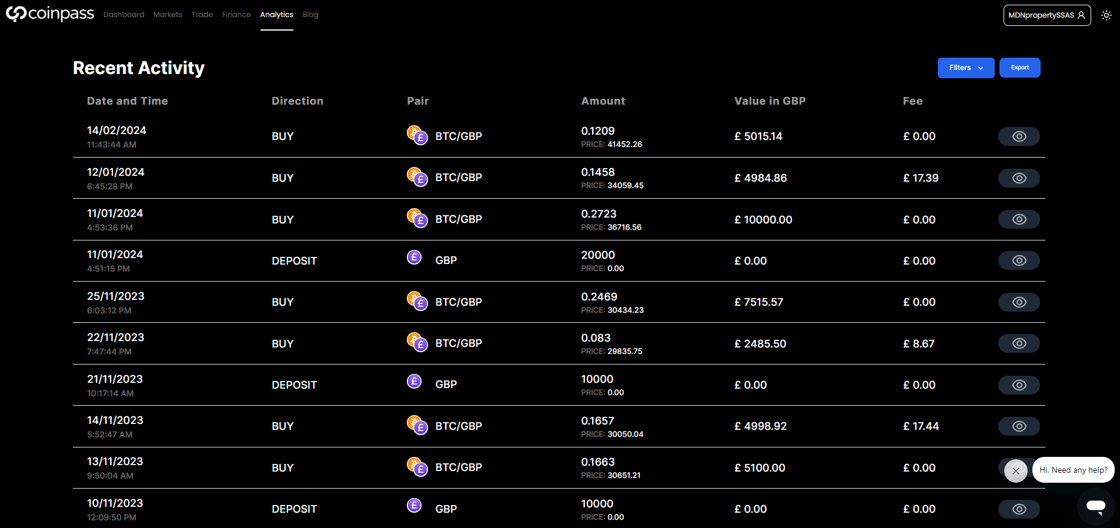
Task: Visit the Blog link
Action: (x=310, y=15)
